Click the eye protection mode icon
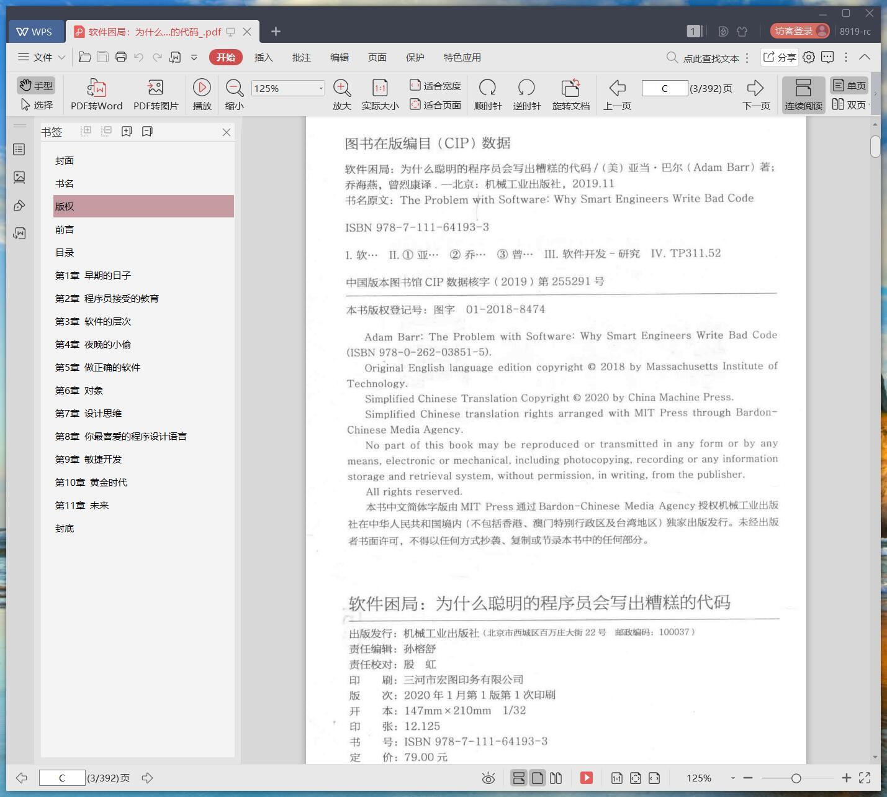Image resolution: width=887 pixels, height=797 pixels. click(x=489, y=778)
